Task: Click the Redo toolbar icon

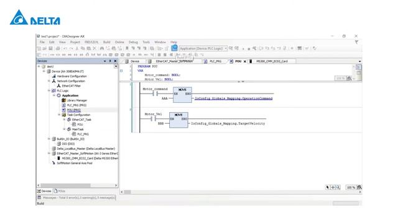Action: [x=72, y=48]
